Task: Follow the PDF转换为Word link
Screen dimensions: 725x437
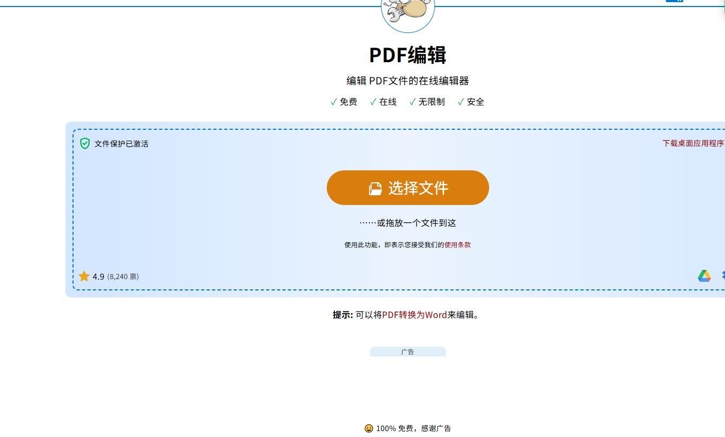Action: (414, 315)
